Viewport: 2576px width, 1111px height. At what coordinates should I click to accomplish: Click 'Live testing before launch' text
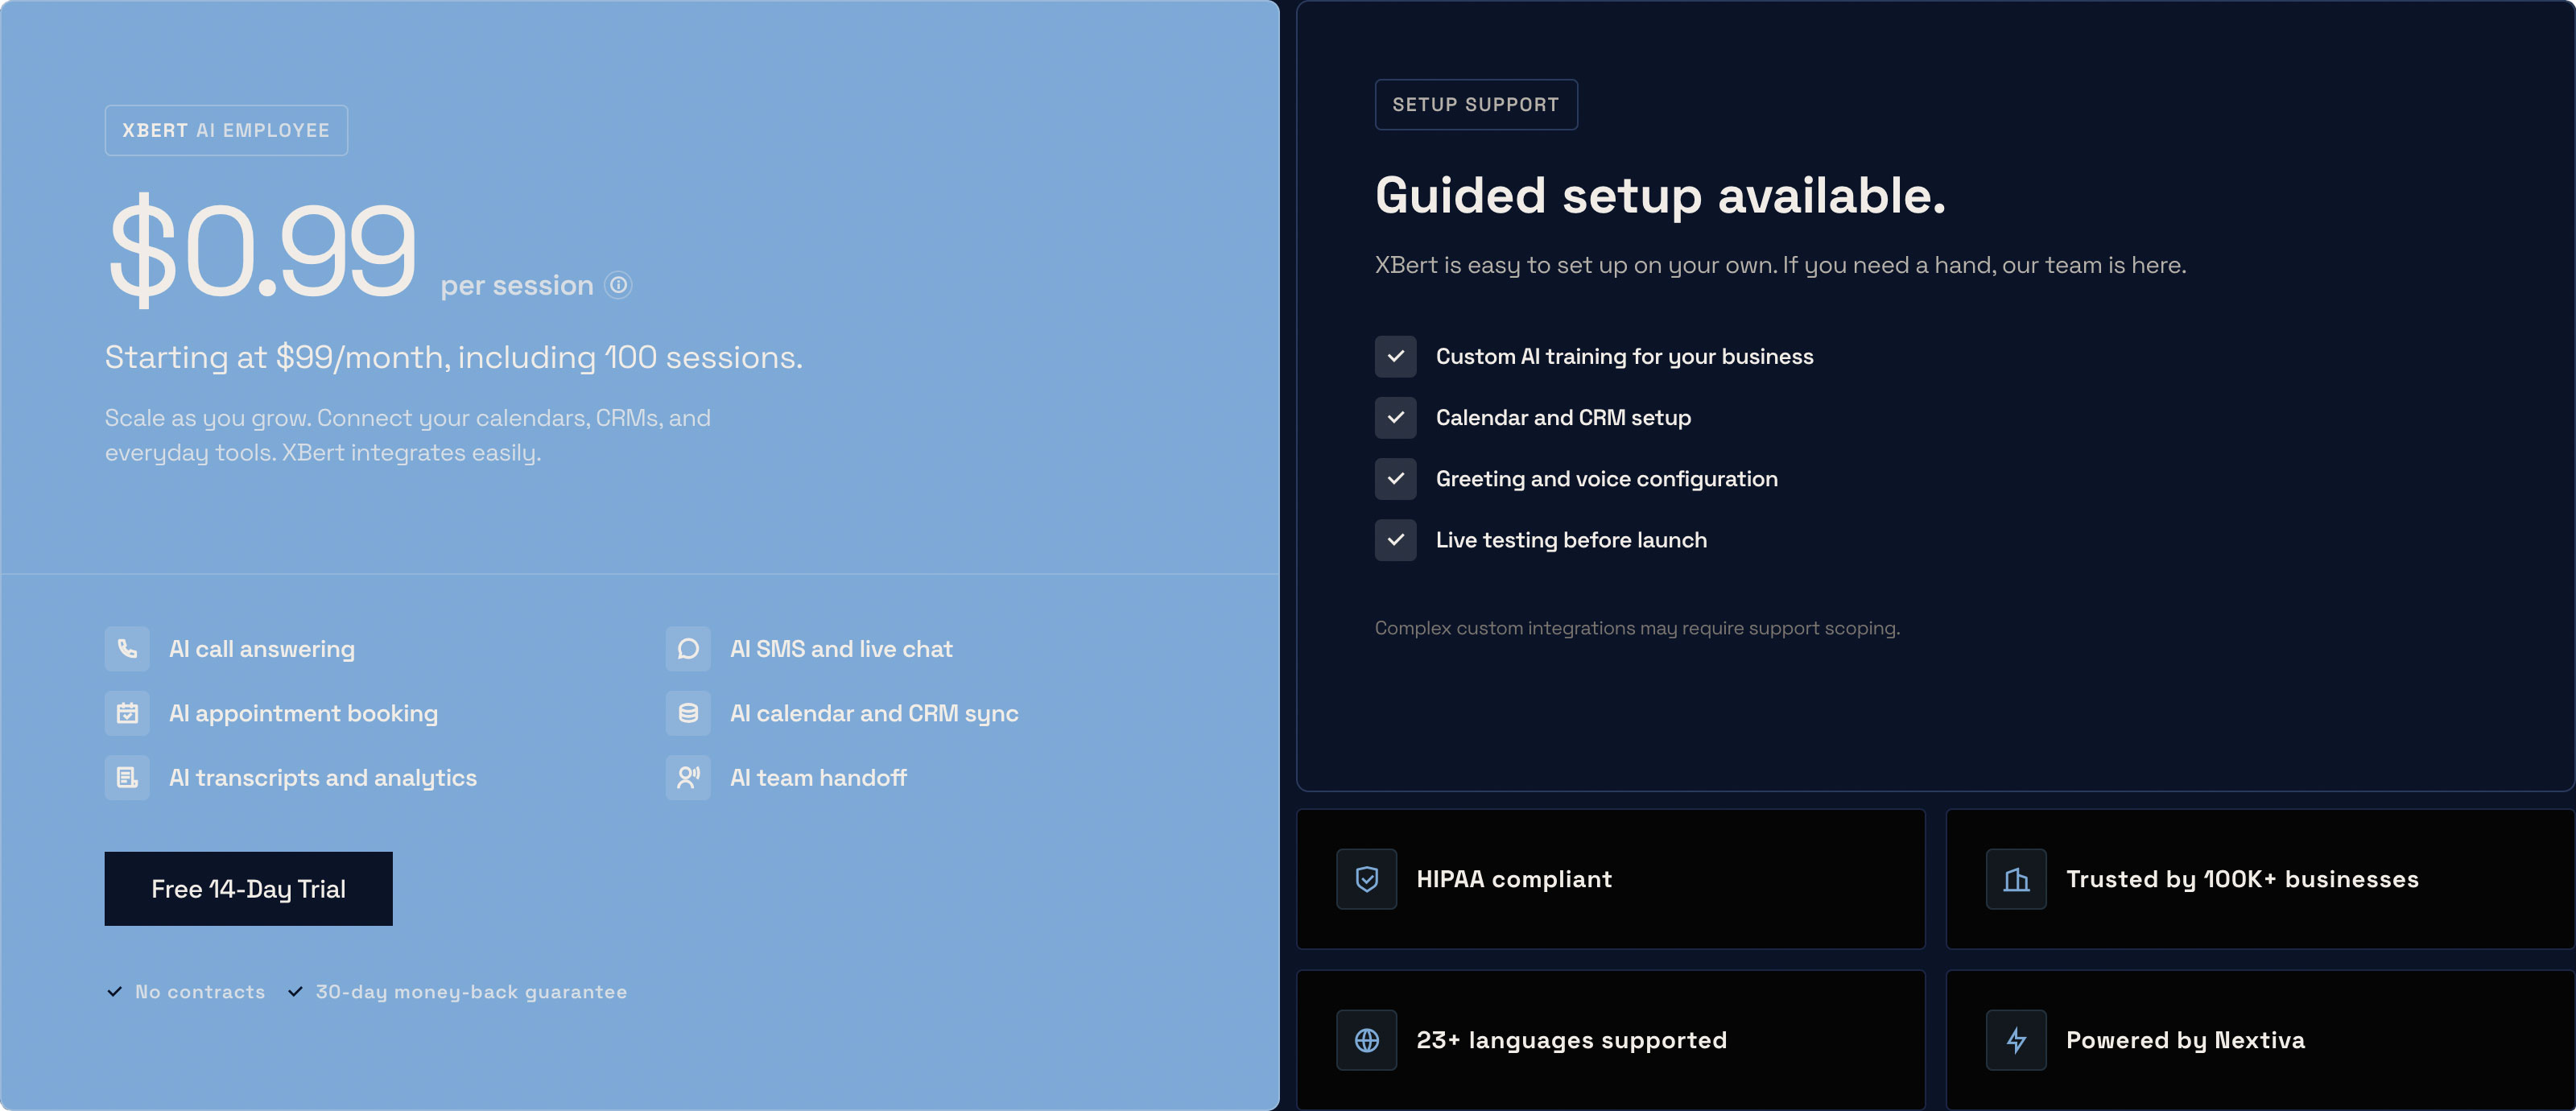tap(1572, 540)
